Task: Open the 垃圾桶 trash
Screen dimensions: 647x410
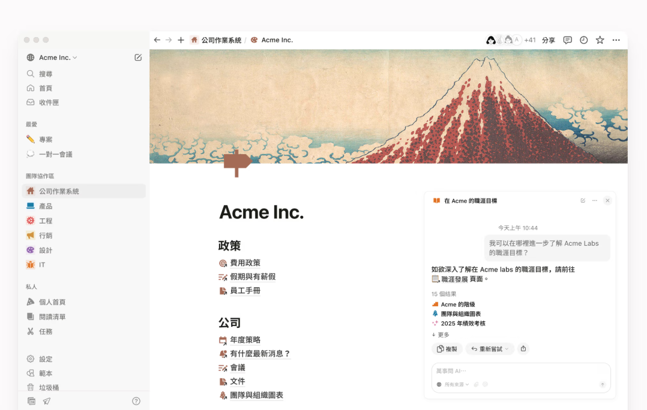Action: pos(48,387)
